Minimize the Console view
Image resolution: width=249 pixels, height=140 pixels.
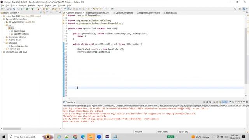244,102
